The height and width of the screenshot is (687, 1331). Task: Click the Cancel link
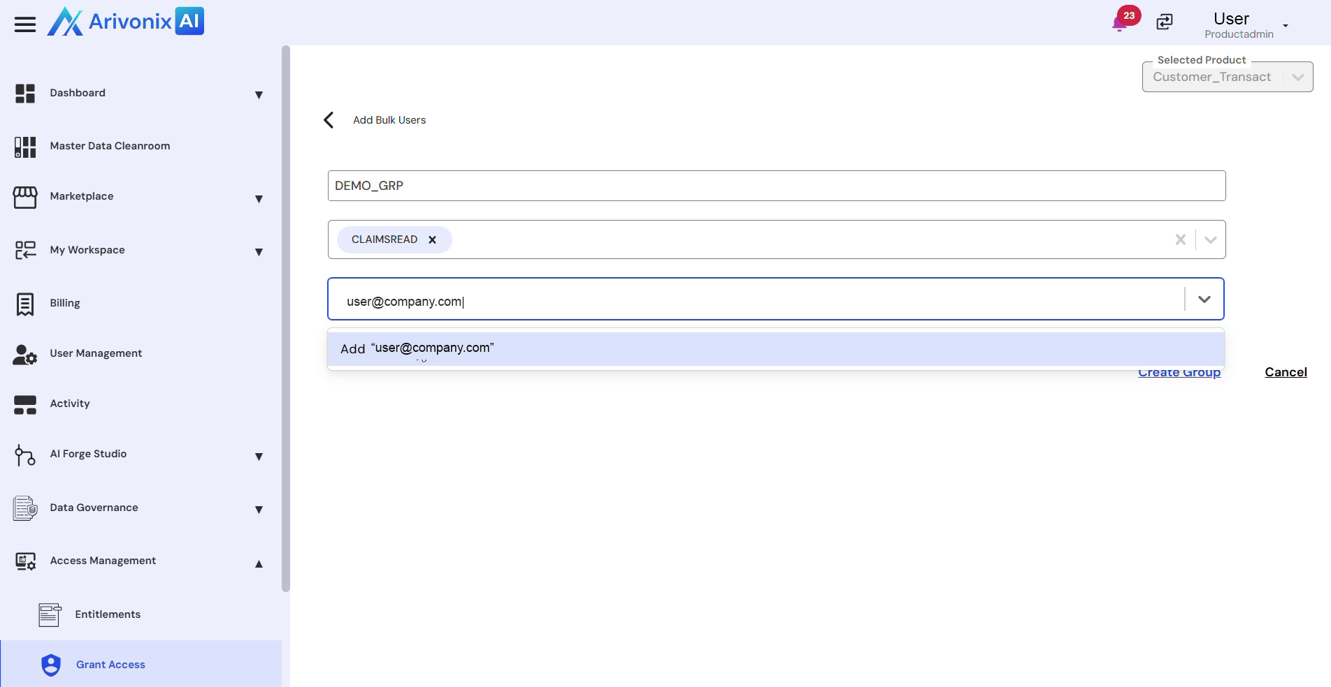click(x=1286, y=372)
